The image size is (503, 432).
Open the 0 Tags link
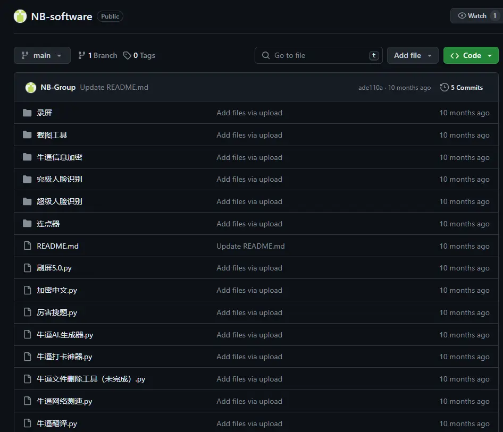139,55
